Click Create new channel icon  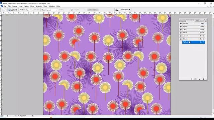click(199, 79)
